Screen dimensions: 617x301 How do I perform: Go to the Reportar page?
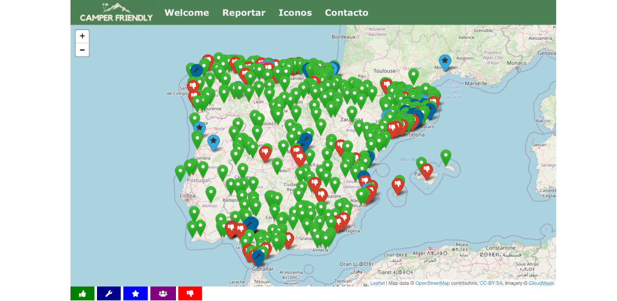tap(243, 13)
